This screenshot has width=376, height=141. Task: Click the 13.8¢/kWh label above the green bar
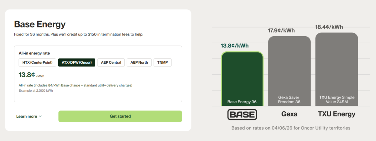(235, 46)
